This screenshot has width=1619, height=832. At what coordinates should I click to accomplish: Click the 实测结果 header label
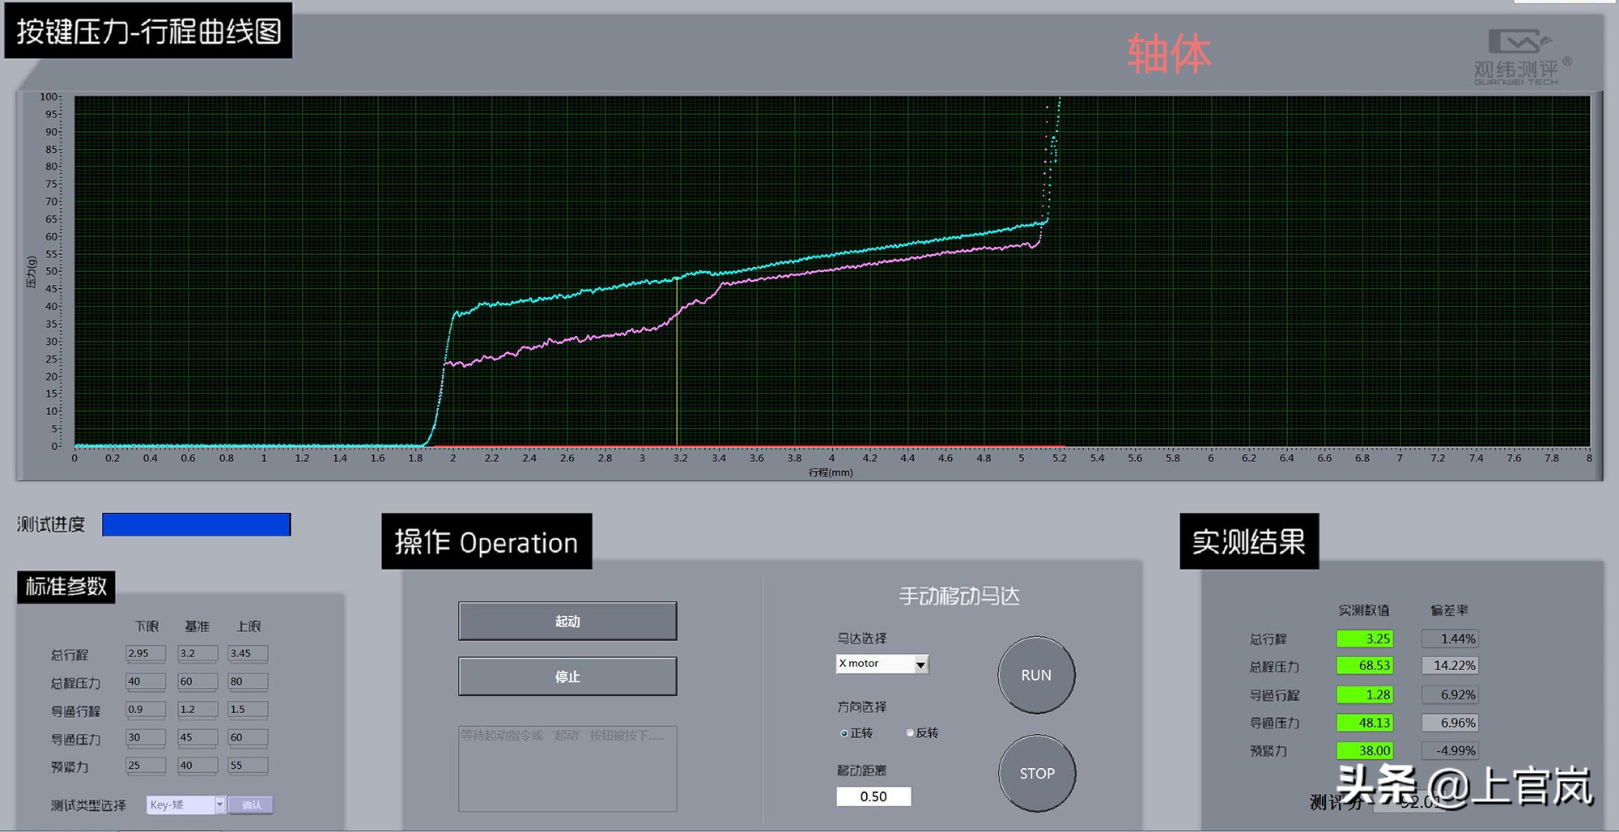click(1249, 541)
